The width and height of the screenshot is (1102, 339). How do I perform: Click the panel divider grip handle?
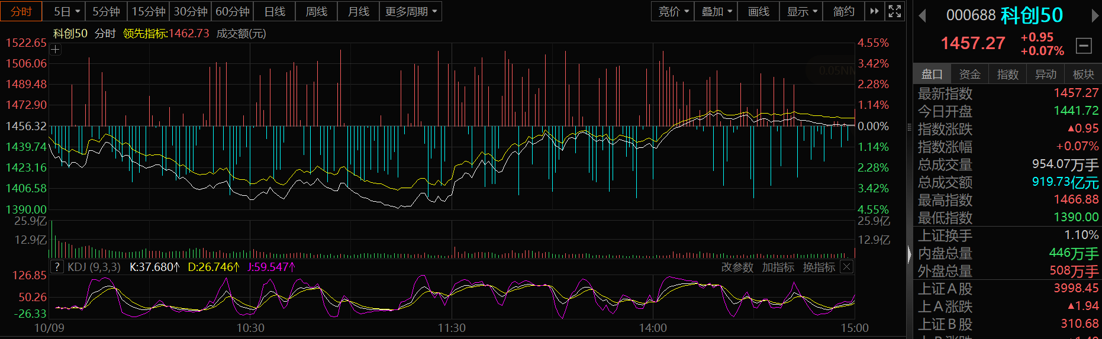tap(910, 127)
